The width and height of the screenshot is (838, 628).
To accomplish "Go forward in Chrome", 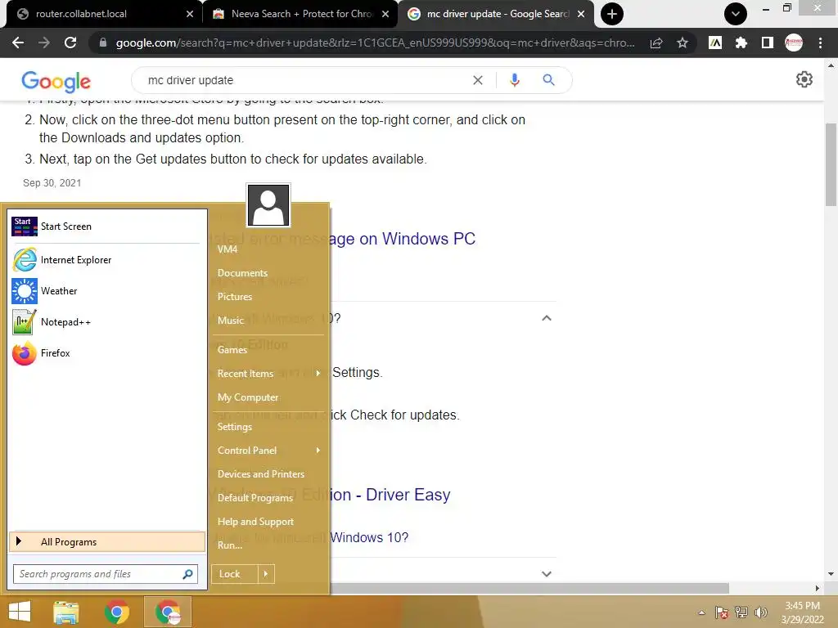I will [x=44, y=43].
